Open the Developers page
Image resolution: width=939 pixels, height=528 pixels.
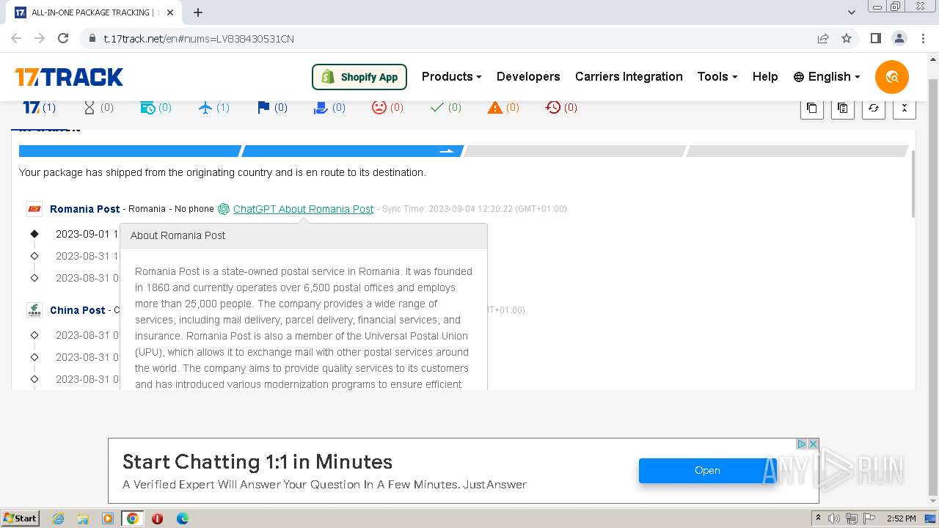coord(528,76)
